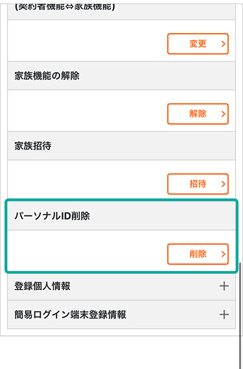Viewport: 243px width, 369px height.
Task: Open the 簡易ログイン端末登録情報 accordion row
Action: pyautogui.click(x=121, y=315)
